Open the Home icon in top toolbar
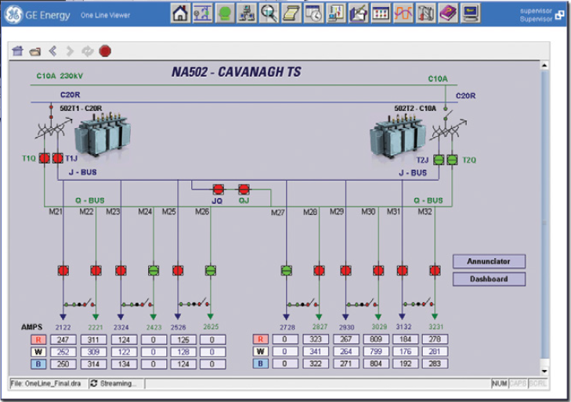The width and height of the screenshot is (571, 402). 180,13
